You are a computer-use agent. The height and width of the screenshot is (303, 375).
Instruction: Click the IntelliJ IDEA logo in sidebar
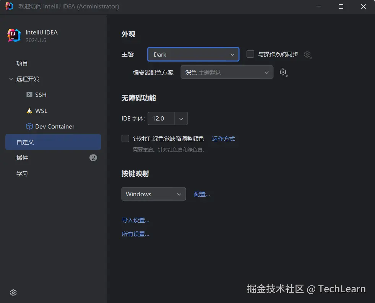[x=14, y=36]
